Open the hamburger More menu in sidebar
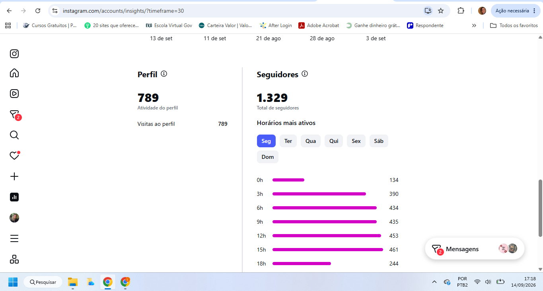Screen dimensions: 543x291 click(14, 238)
